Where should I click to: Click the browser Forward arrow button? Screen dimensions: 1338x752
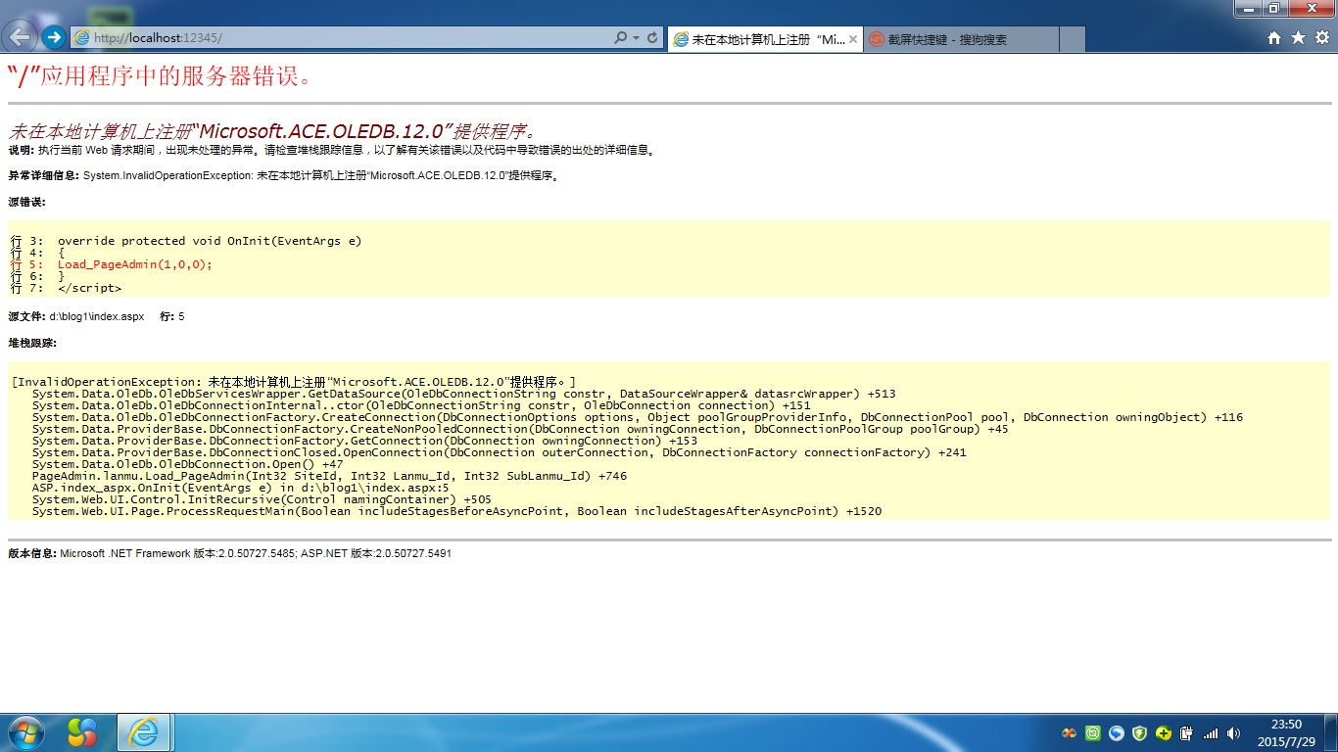tap(54, 37)
